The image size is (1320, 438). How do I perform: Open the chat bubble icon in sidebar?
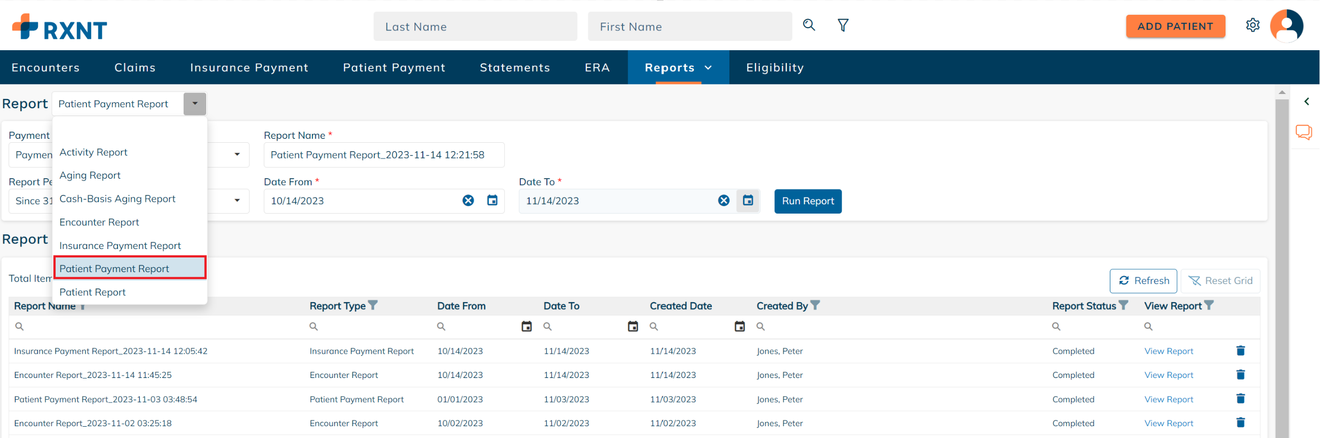1304,132
